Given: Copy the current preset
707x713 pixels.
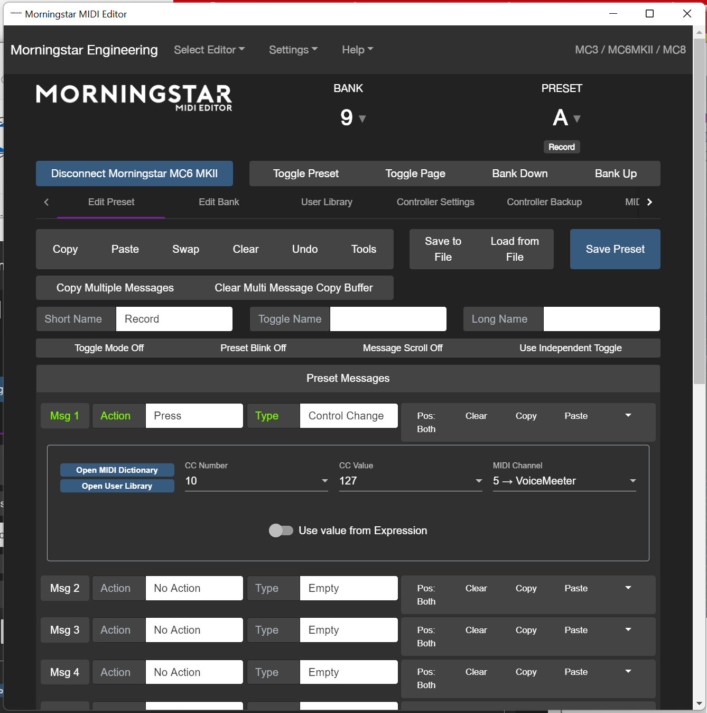Looking at the screenshot, I should [x=65, y=249].
